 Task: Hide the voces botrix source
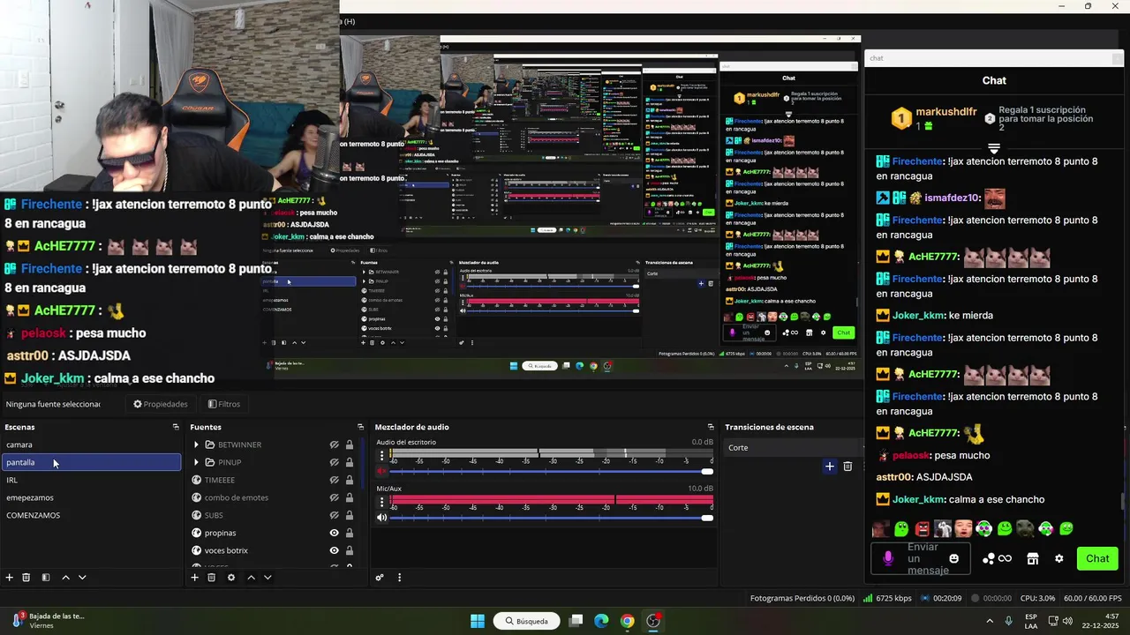[x=335, y=550]
